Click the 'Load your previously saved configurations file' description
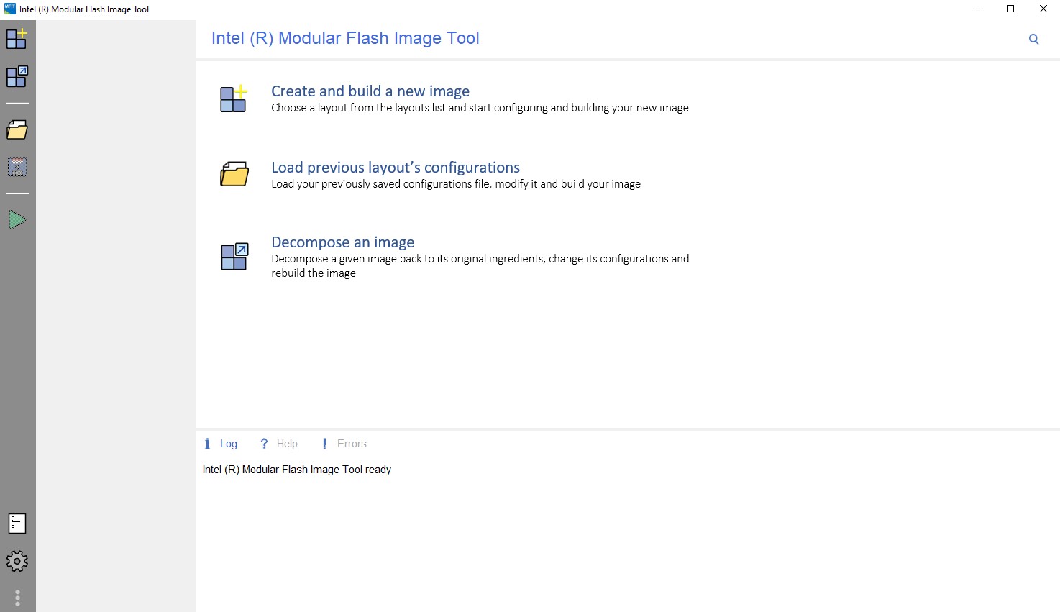Screen dimensions: 1060x612 456,184
